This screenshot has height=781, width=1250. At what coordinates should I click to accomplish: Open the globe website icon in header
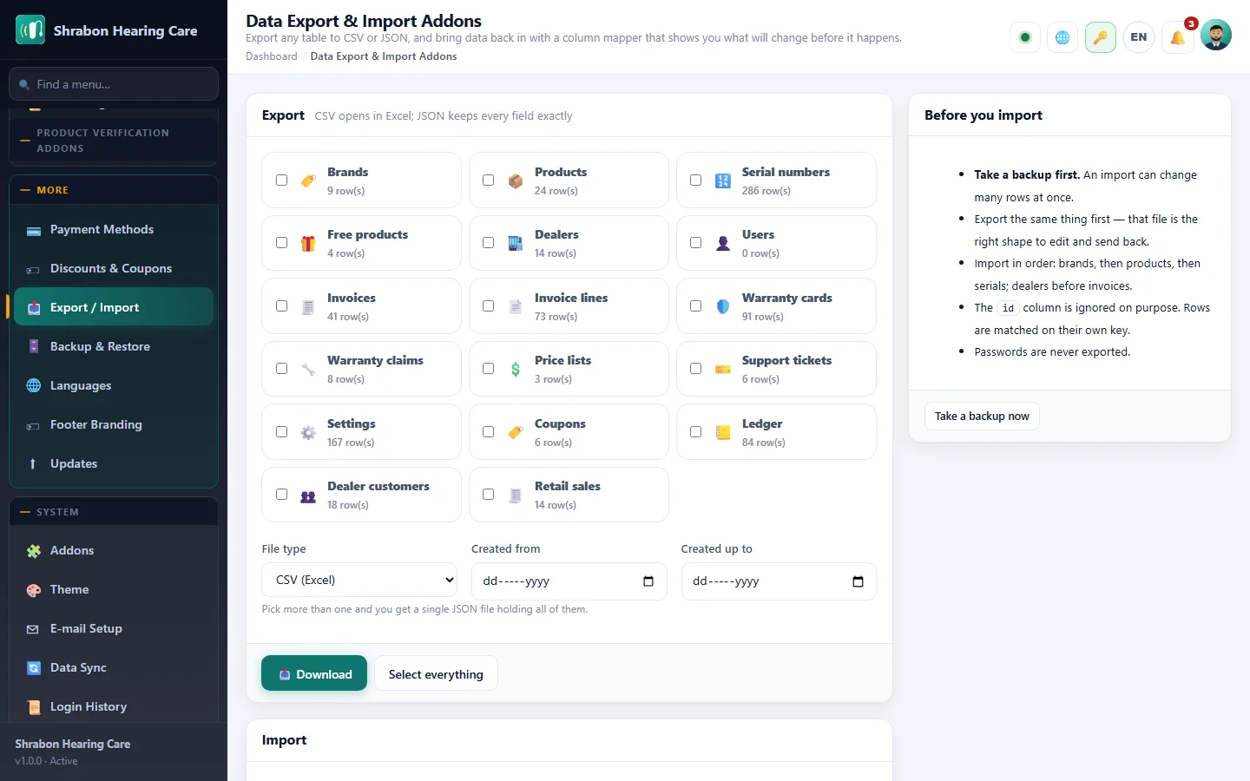click(1062, 37)
